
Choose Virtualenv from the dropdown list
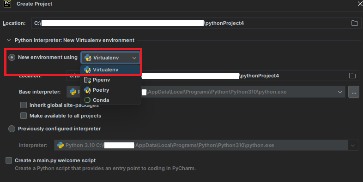pyautogui.click(x=110, y=70)
